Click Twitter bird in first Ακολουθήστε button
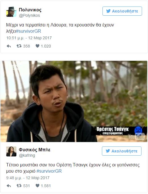 [108, 11]
